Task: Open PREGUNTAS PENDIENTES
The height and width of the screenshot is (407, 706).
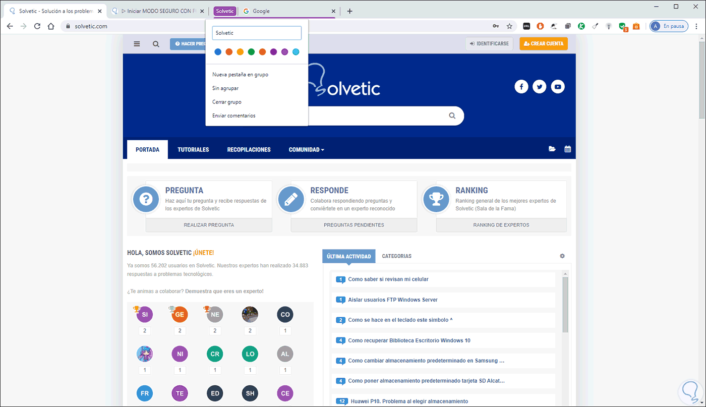Action: [354, 225]
